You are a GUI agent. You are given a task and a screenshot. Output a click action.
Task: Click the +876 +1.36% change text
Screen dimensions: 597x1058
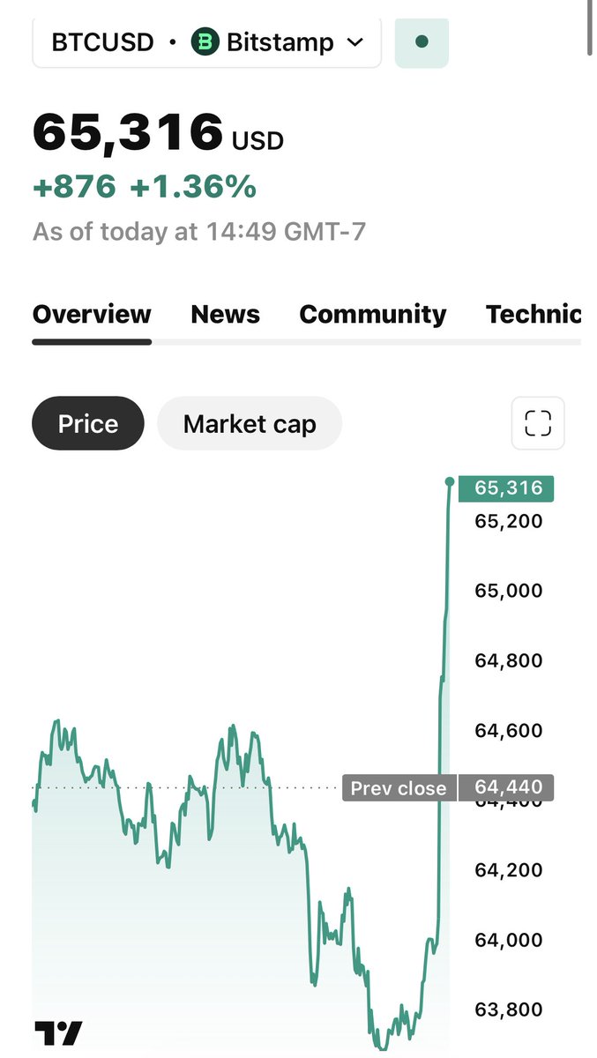coord(145,187)
